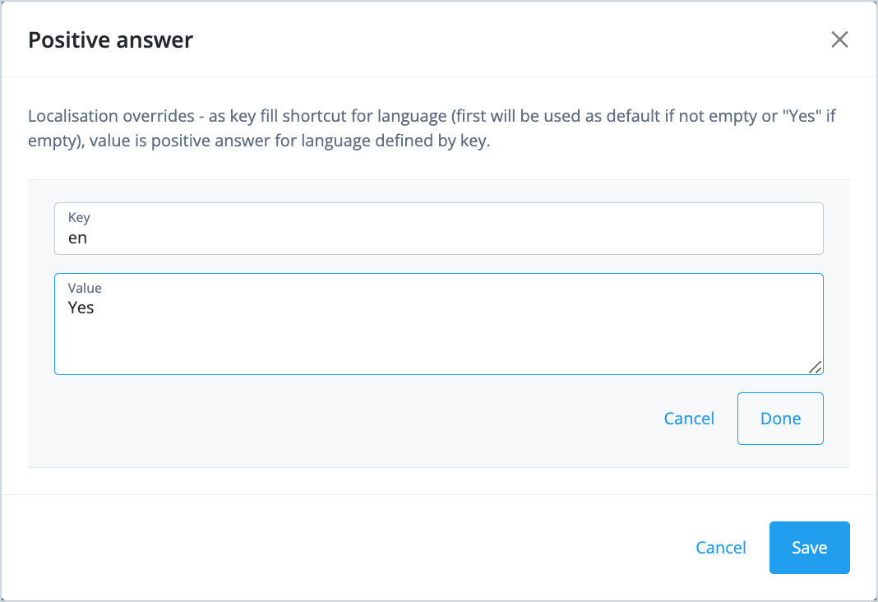Click the "Value" field label
Screen dimensions: 878x602
[85, 288]
